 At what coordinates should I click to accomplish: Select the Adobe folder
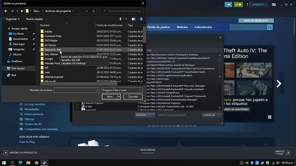pyautogui.click(x=48, y=31)
